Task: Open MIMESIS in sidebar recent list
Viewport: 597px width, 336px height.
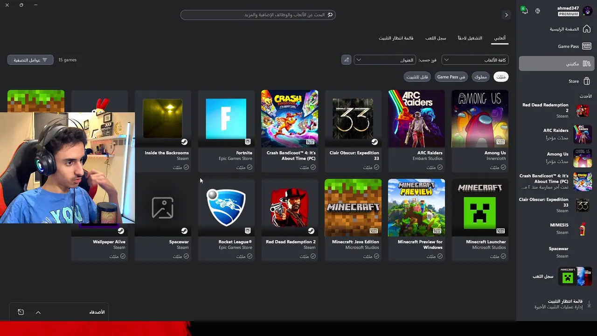Action: click(556, 229)
